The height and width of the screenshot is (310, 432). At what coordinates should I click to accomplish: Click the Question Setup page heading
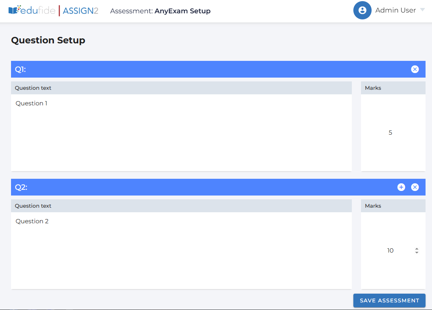pos(48,40)
